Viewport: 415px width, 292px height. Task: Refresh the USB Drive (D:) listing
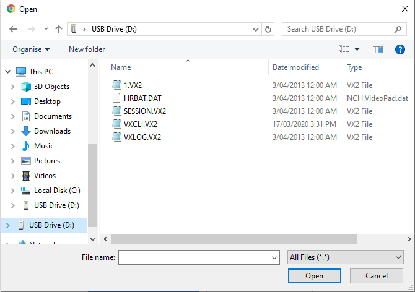pyautogui.click(x=268, y=29)
